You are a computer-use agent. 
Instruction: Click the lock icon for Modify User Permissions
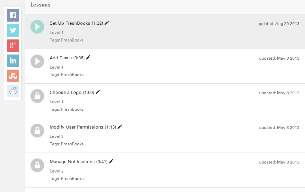37,131
